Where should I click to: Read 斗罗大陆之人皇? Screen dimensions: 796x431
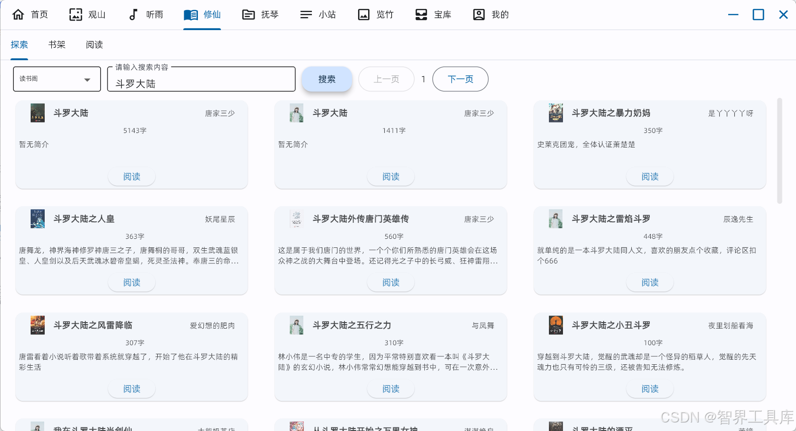pyautogui.click(x=132, y=282)
